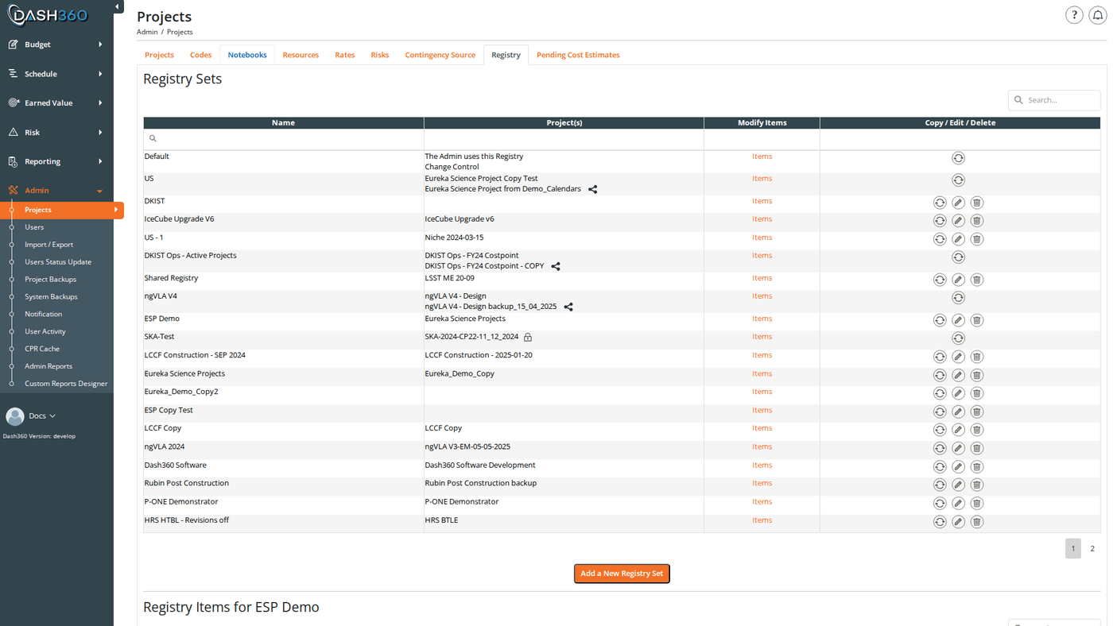
Task: Edit the LCCF Copy registry set
Action: coord(958,430)
